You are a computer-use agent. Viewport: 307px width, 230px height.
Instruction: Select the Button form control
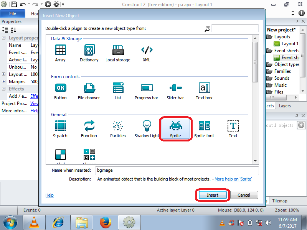[x=61, y=88]
